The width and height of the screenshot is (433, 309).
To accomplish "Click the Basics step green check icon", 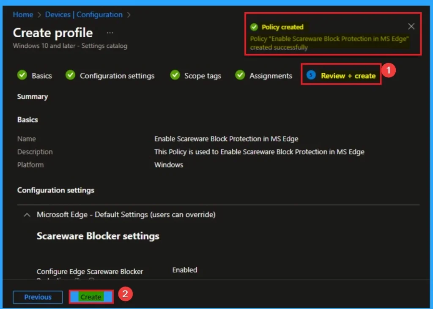I will click(x=22, y=75).
